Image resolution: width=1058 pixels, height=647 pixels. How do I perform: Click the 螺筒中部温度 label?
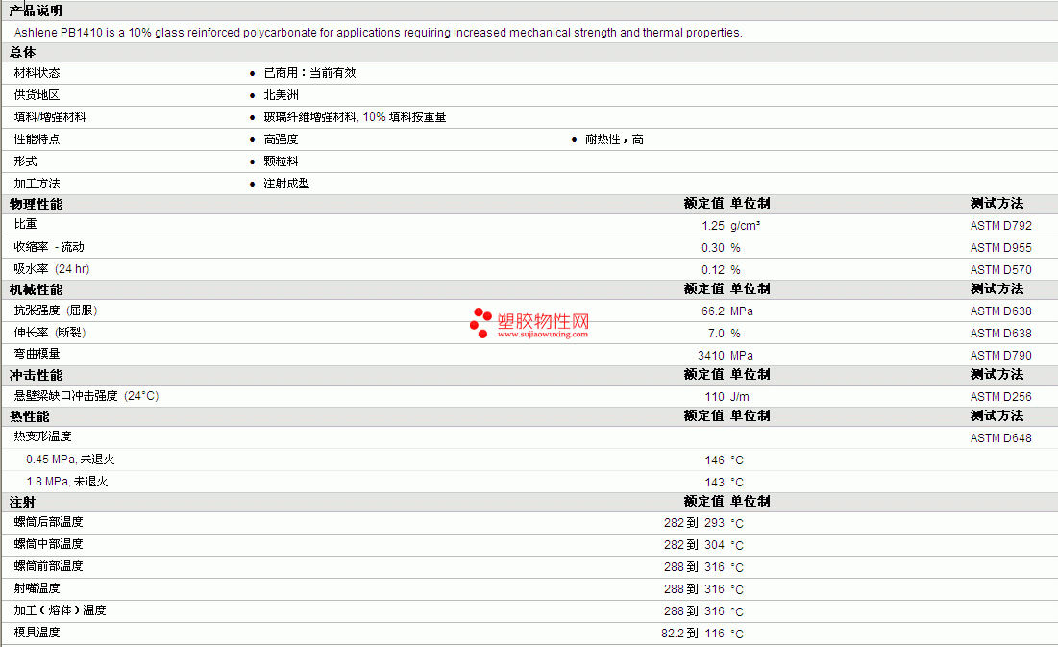click(49, 544)
